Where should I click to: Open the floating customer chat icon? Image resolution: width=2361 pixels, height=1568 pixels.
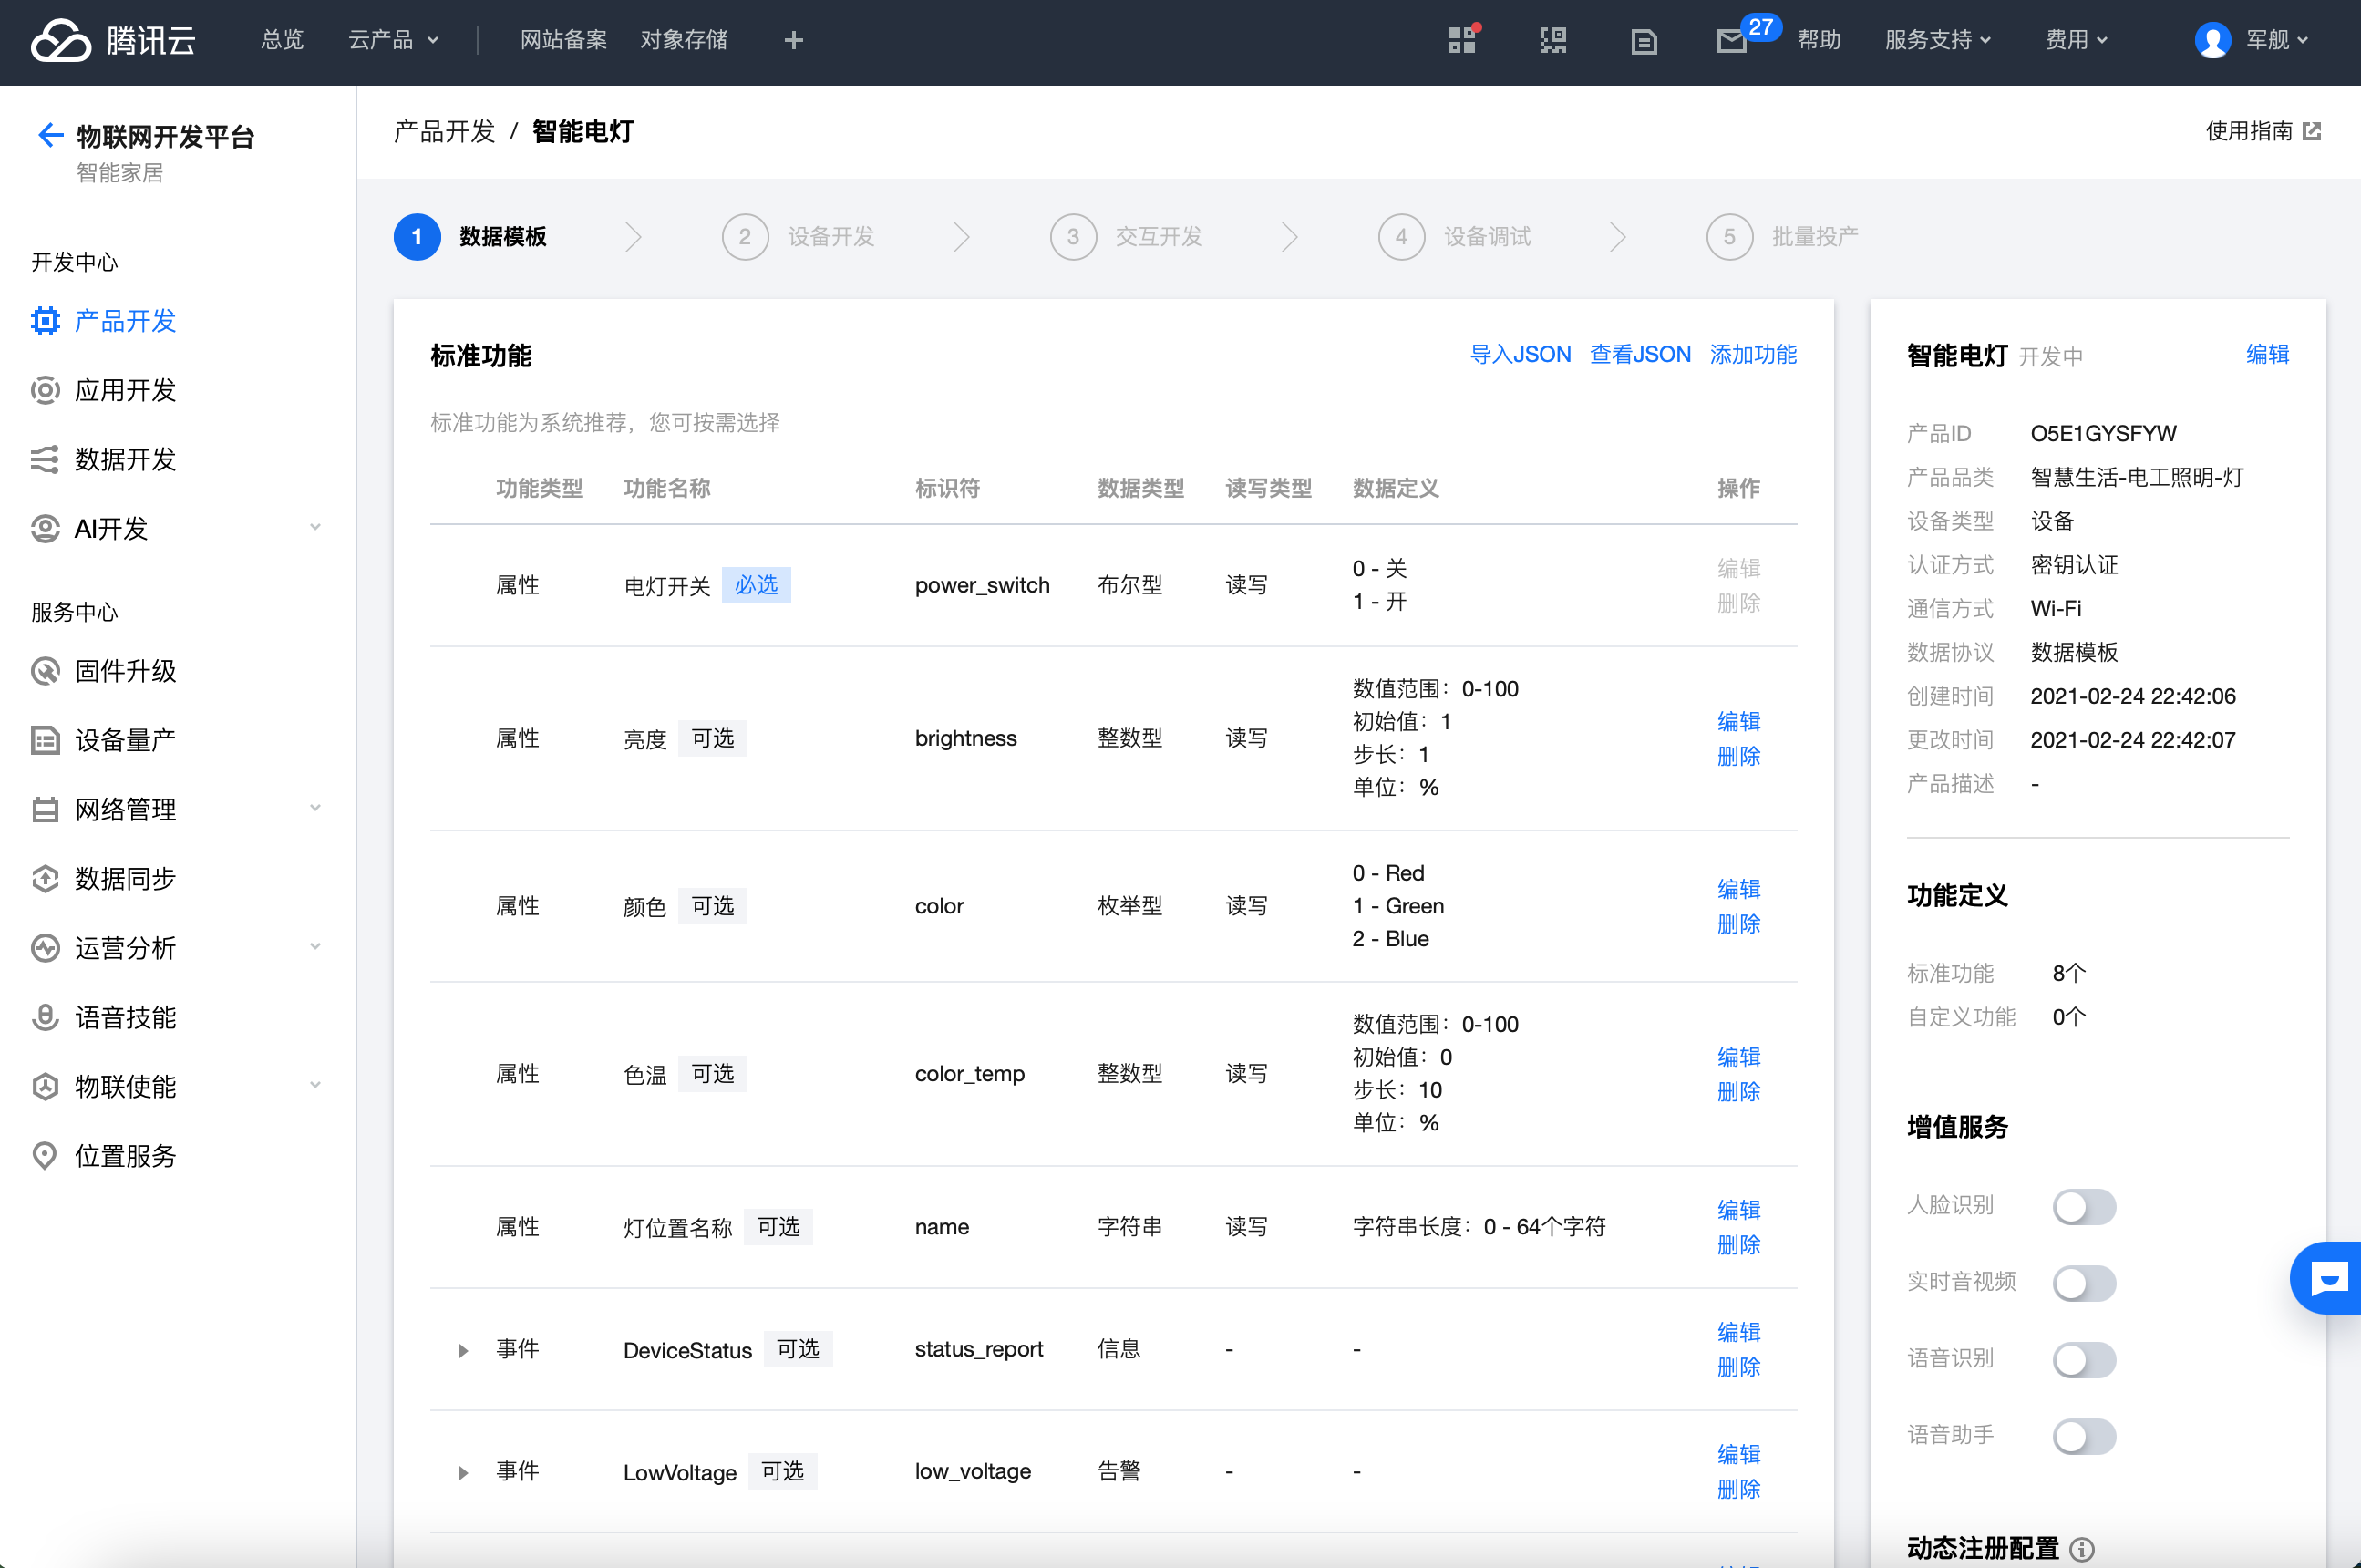tap(2329, 1278)
